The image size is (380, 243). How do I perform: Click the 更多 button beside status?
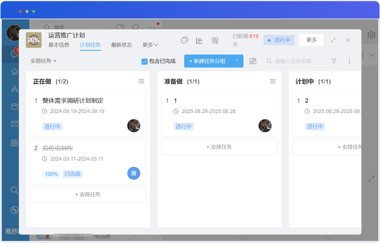[x=311, y=40]
